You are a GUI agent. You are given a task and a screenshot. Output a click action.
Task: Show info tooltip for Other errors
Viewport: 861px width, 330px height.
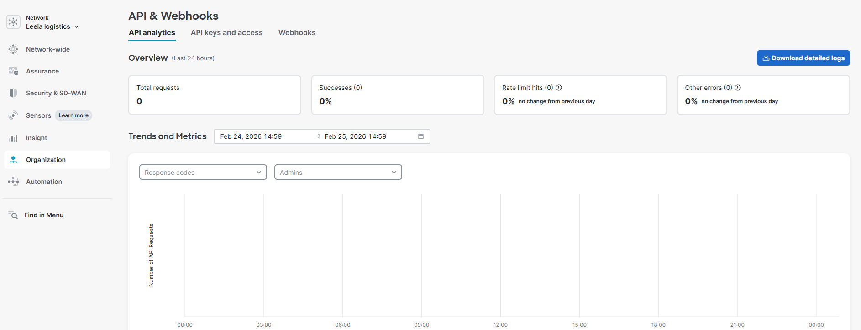738,88
